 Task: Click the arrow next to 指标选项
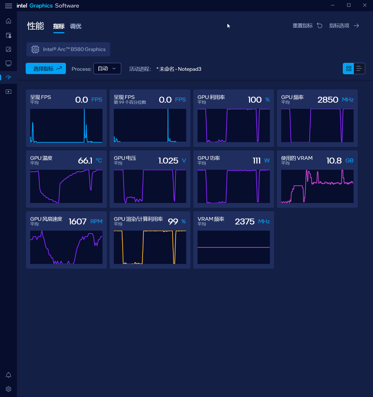(356, 26)
